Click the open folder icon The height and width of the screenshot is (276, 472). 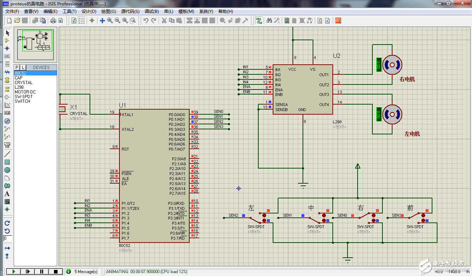coord(17,20)
